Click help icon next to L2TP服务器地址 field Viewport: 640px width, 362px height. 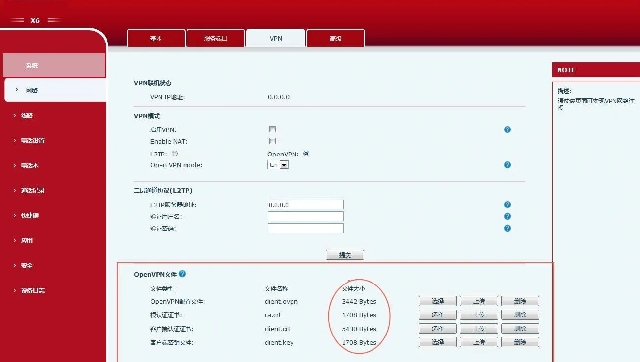[x=507, y=204]
